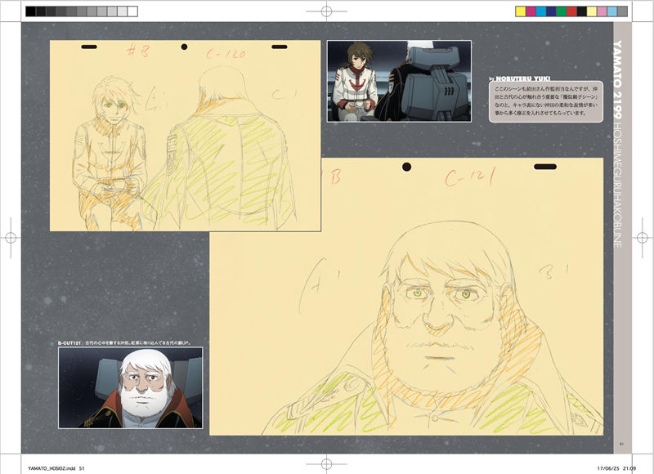Click the red swatch in the color bar
Screen dimensions: 654x474
tap(571, 11)
